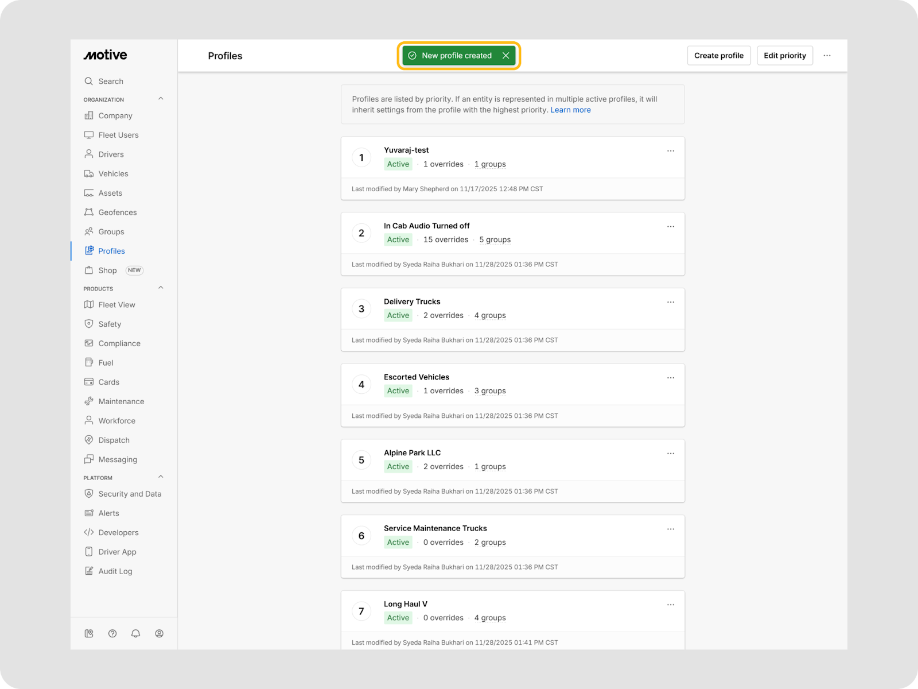Open options menu for Yuvaraj-test profile
This screenshot has height=689, width=918.
[670, 151]
